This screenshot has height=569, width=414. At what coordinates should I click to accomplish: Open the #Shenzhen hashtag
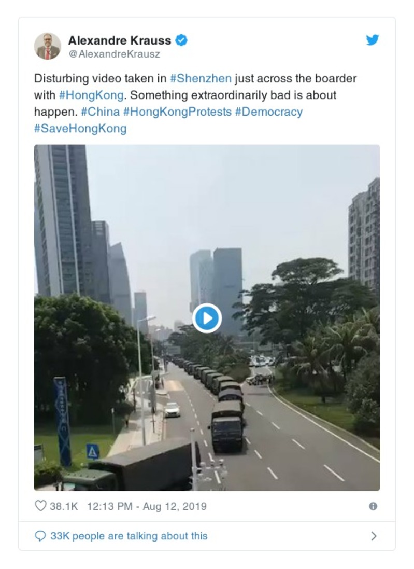[x=201, y=79]
